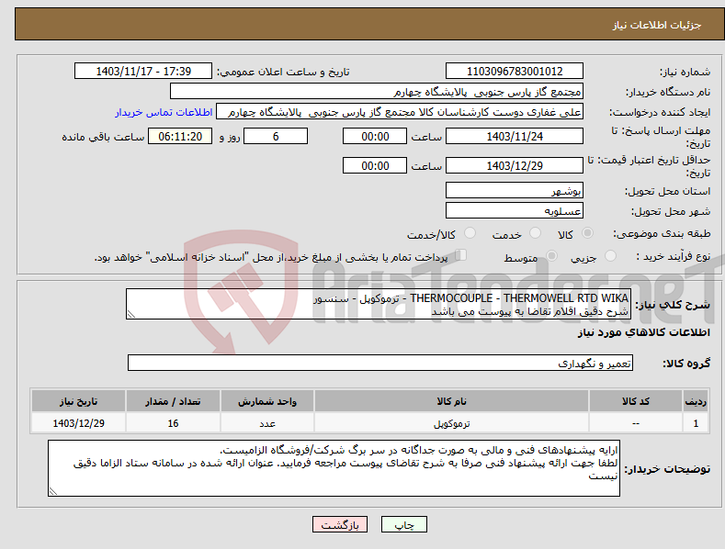
Task: Select the متوسط purchase type radio
Action: (551, 255)
